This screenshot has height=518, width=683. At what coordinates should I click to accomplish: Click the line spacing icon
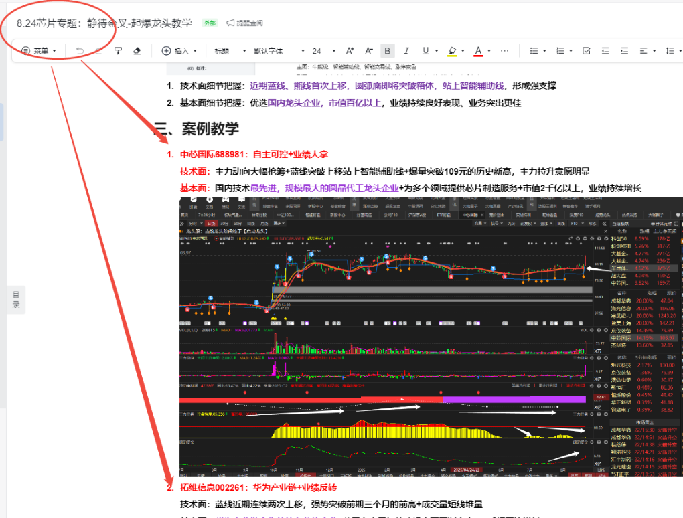pos(670,51)
